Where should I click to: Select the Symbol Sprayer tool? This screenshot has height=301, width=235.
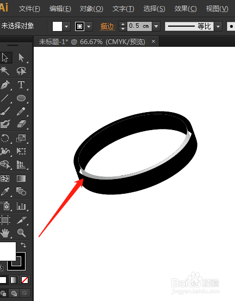pyautogui.click(x=5, y=206)
